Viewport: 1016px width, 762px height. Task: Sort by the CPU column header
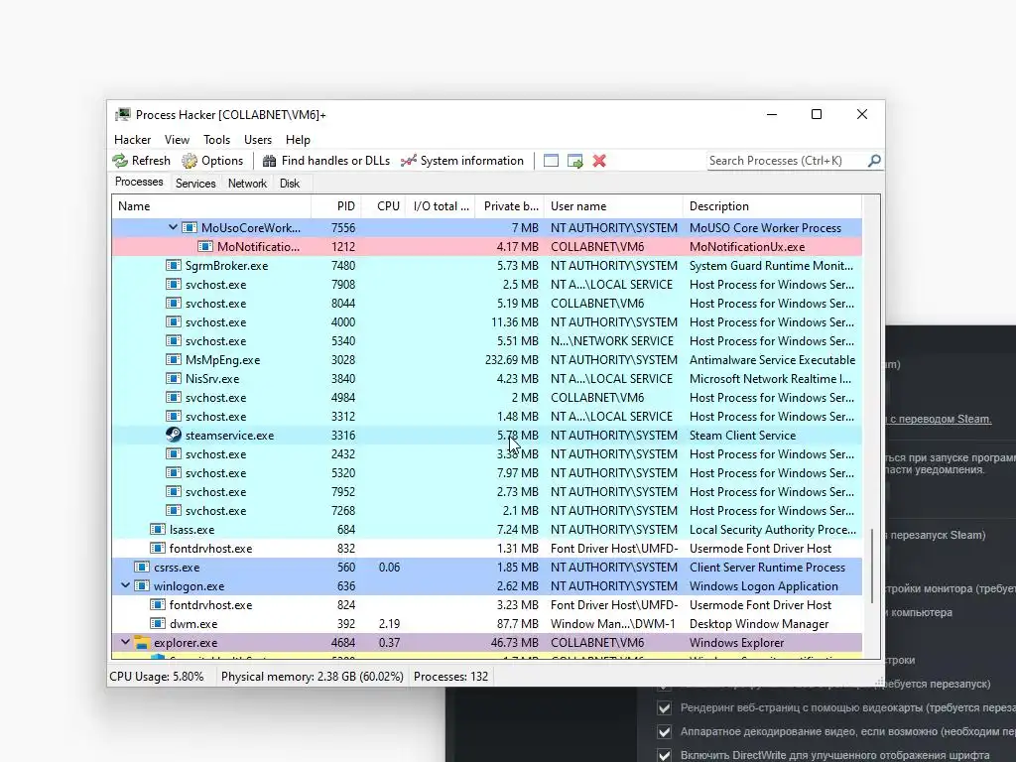pos(383,206)
